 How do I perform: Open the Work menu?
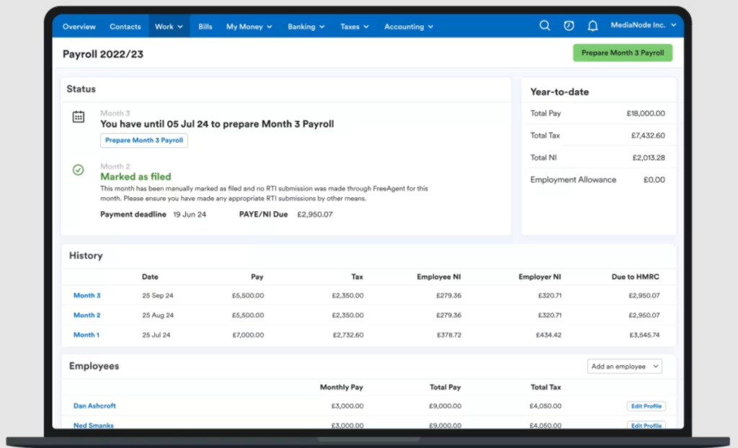(x=168, y=26)
